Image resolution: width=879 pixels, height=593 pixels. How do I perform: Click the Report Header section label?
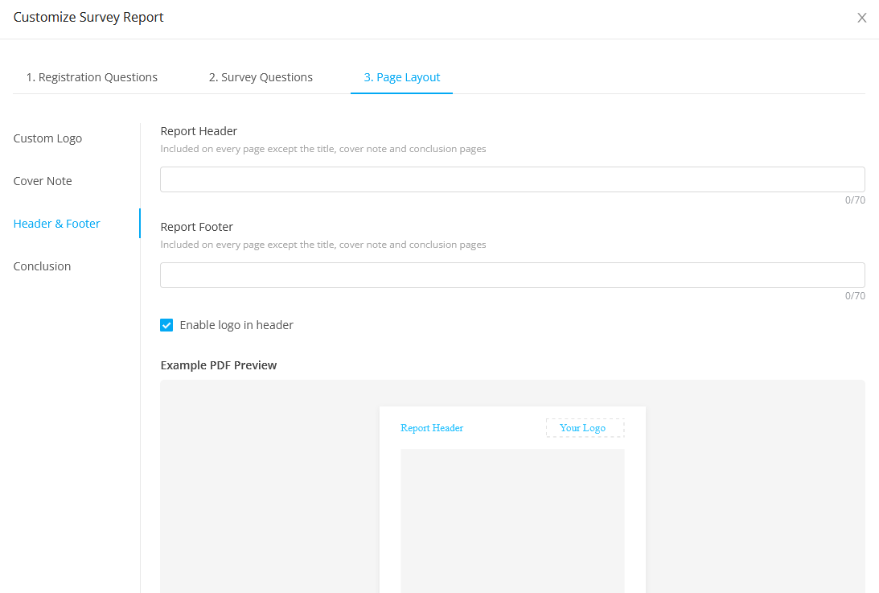(199, 131)
